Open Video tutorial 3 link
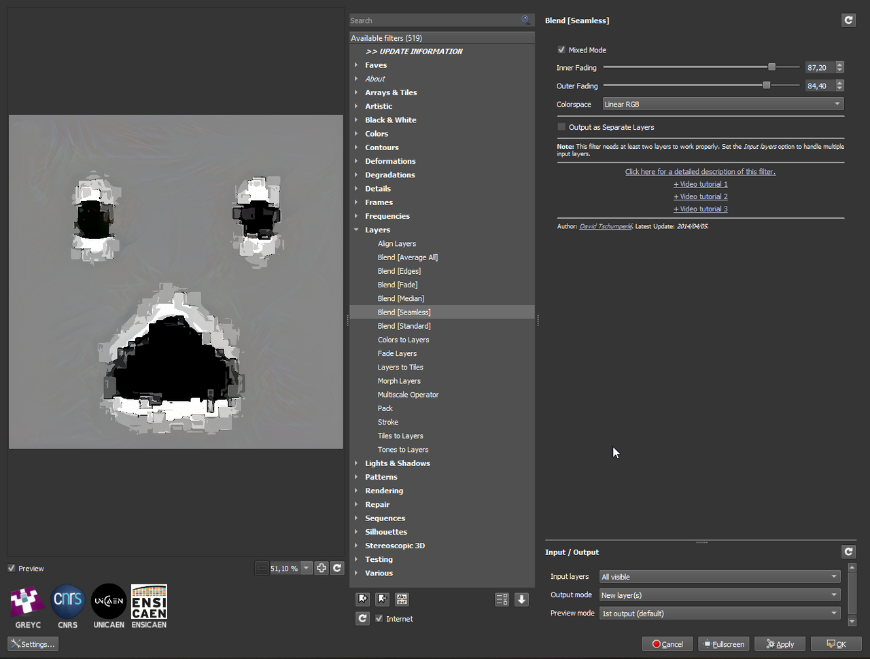Image resolution: width=870 pixels, height=659 pixels. point(700,209)
